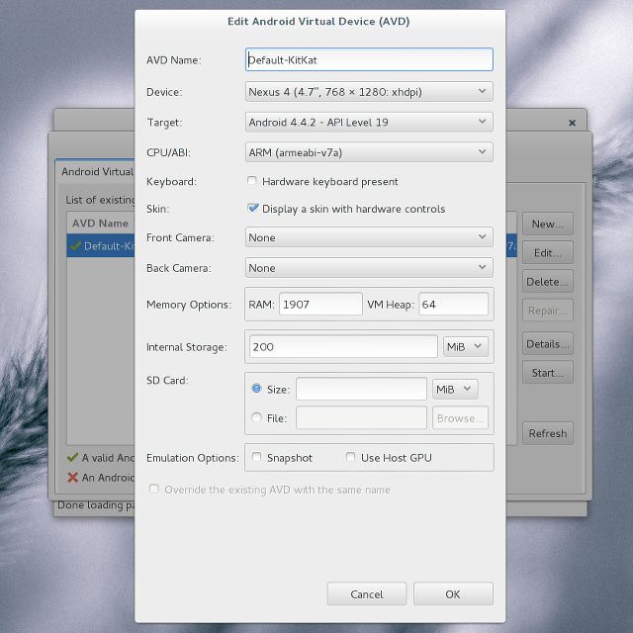The height and width of the screenshot is (633, 633).
Task: Click Refresh in AVD Manager window
Action: [x=547, y=433]
